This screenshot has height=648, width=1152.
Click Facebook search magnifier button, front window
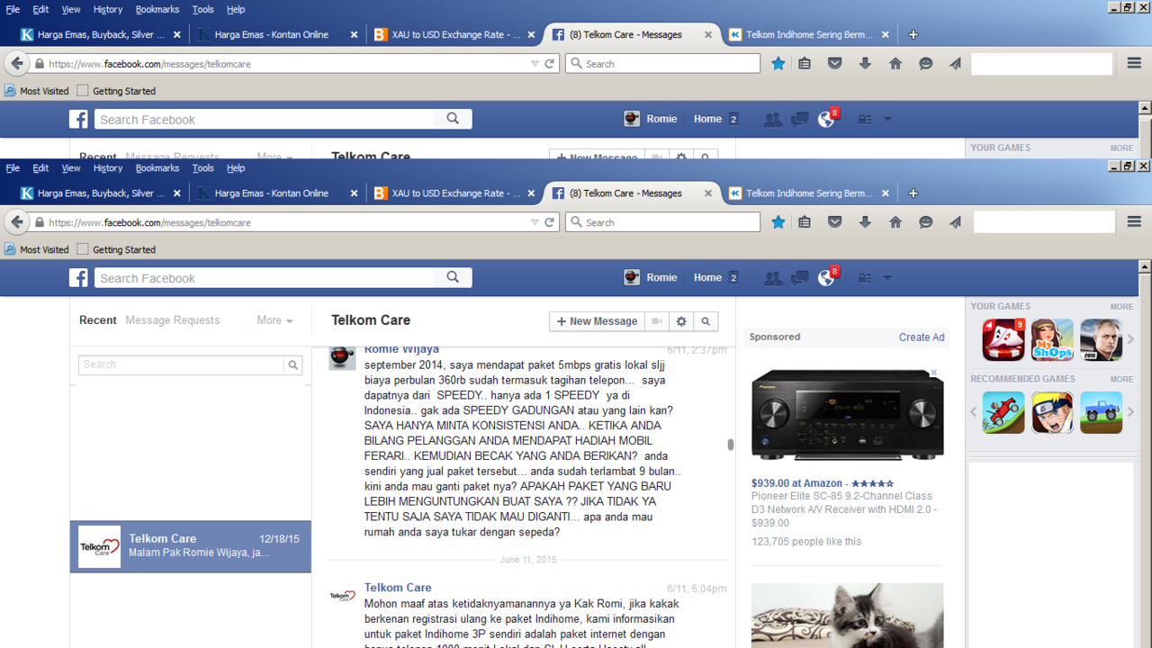point(453,278)
